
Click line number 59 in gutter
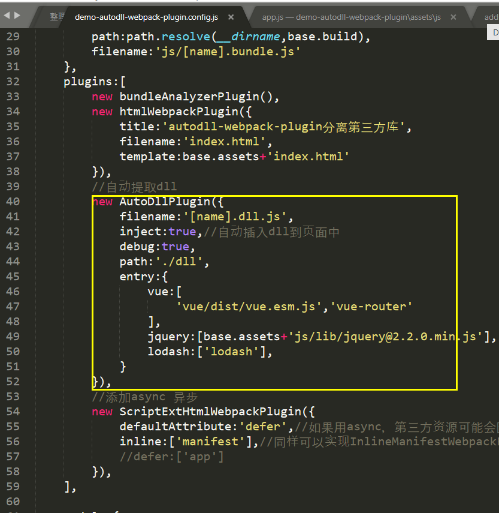(x=13, y=487)
